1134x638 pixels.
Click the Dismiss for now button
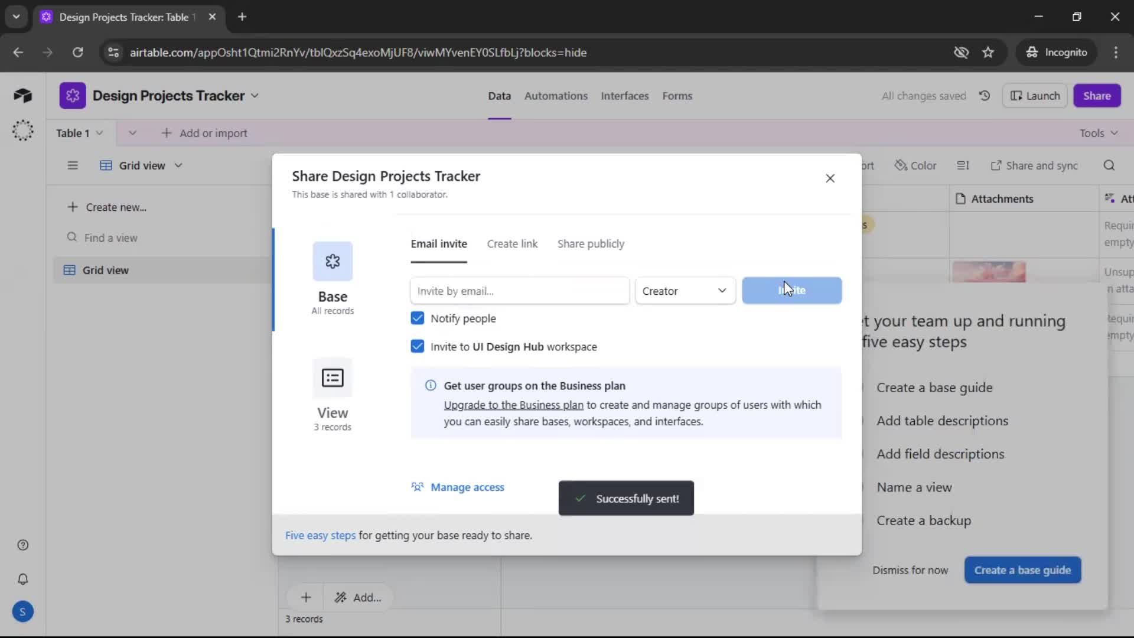click(x=910, y=570)
